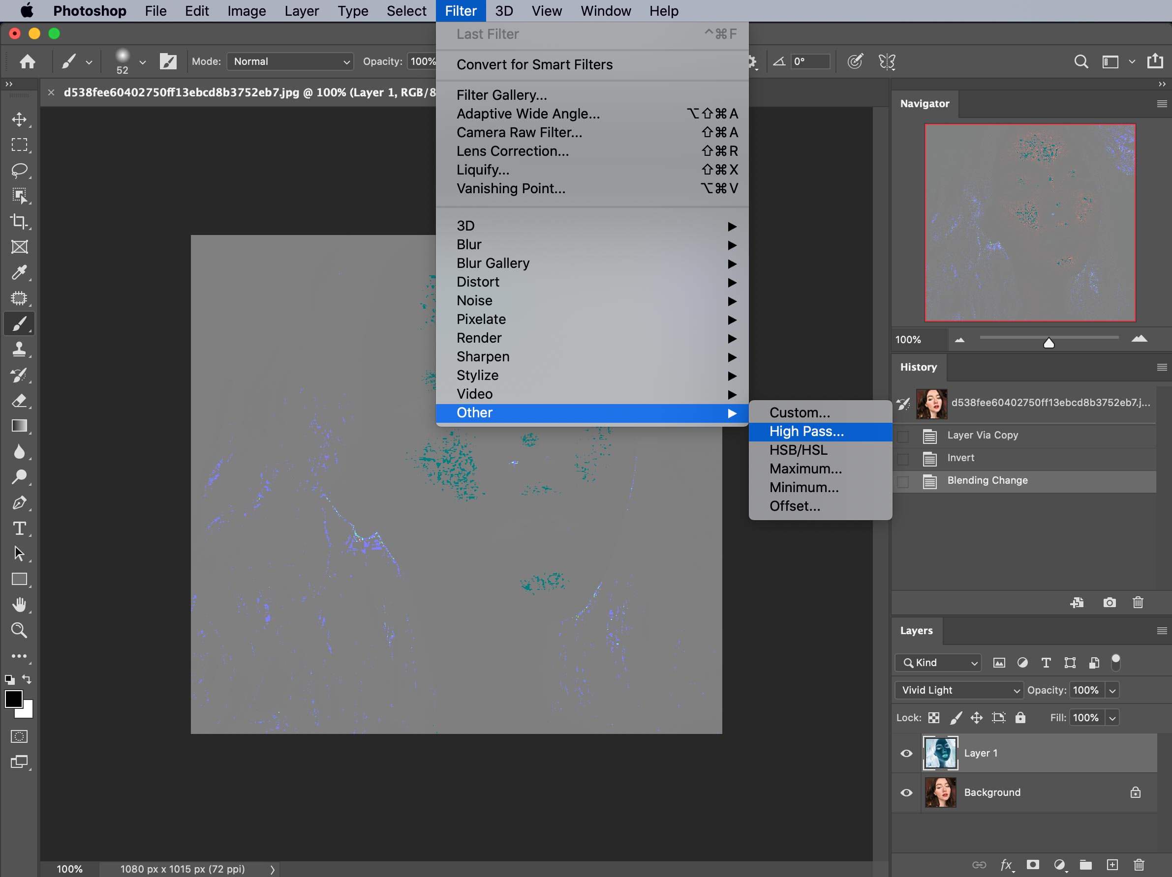The image size is (1172, 877).
Task: Toggle layer filtering on/off switch
Action: click(x=1116, y=662)
